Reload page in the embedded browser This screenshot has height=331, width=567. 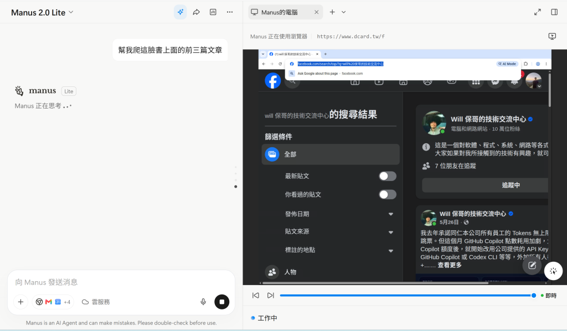click(x=280, y=64)
